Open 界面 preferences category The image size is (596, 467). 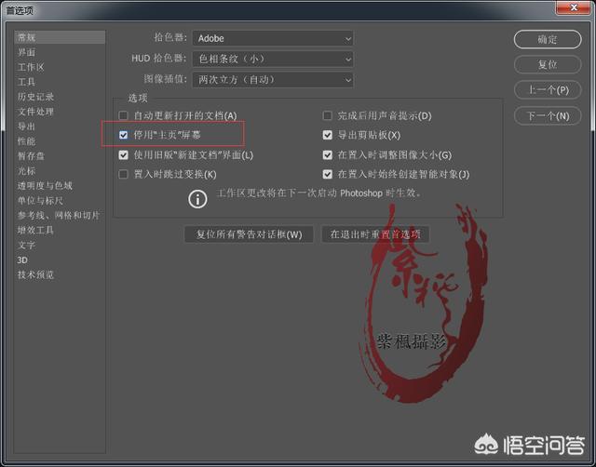click(x=27, y=52)
